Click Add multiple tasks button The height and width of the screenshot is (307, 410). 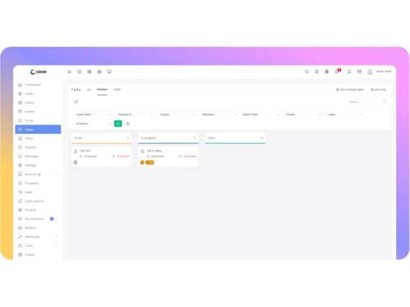(350, 89)
